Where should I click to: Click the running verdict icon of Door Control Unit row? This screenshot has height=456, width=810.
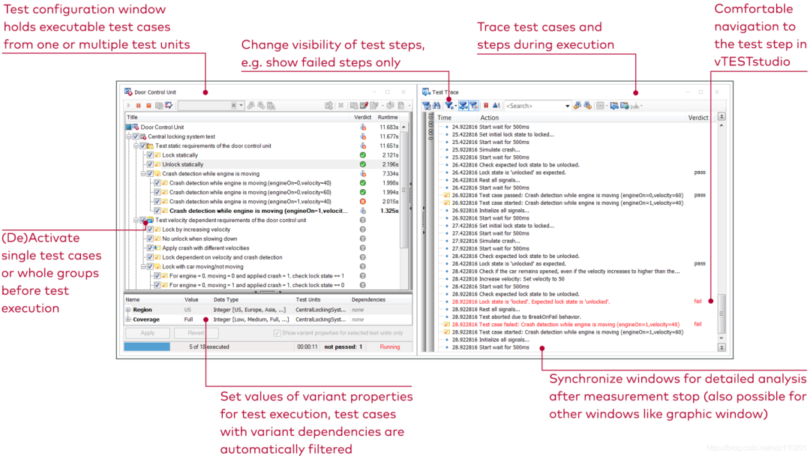(363, 127)
